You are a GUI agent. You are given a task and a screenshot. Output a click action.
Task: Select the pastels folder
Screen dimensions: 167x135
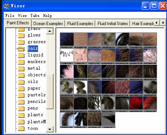[x=37, y=95]
